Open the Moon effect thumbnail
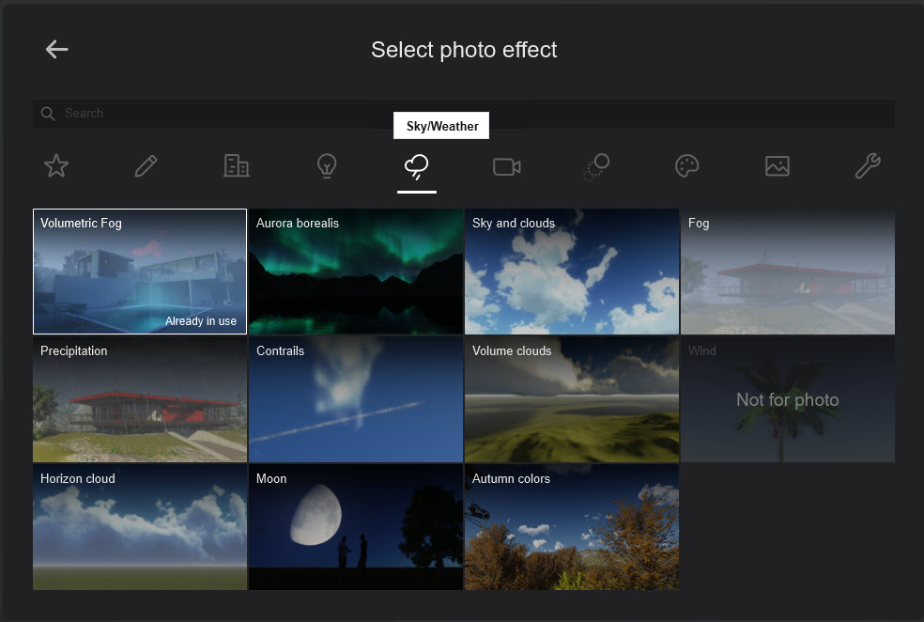The width and height of the screenshot is (924, 622). point(355,527)
